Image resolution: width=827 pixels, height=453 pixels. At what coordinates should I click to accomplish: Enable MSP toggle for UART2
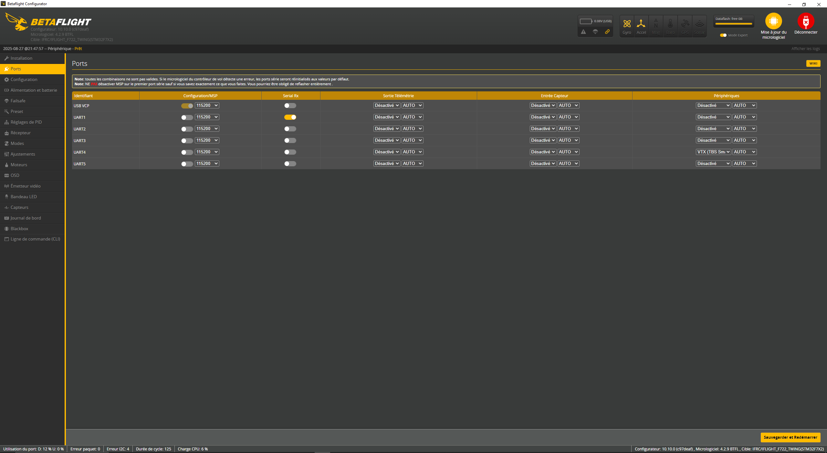(x=187, y=129)
